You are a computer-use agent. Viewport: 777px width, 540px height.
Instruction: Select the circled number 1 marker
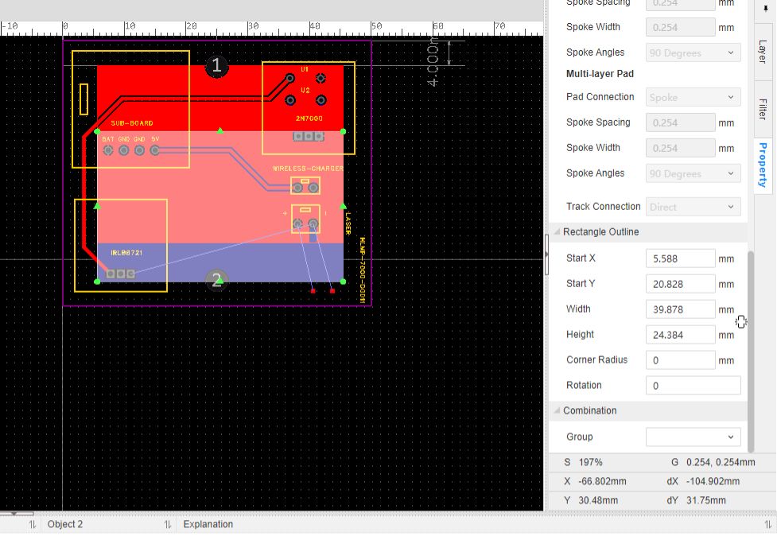[x=217, y=67]
